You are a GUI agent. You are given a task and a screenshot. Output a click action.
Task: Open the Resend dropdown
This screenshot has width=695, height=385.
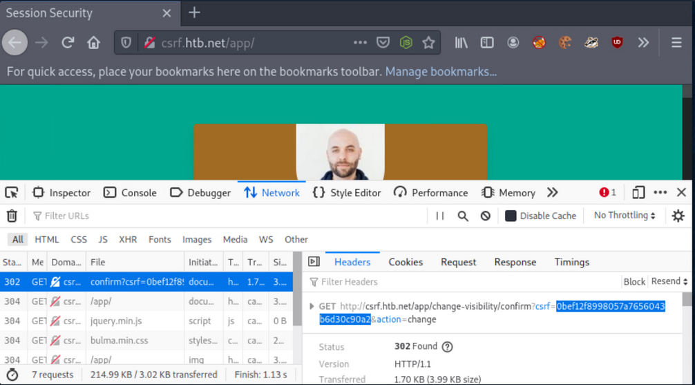point(669,281)
